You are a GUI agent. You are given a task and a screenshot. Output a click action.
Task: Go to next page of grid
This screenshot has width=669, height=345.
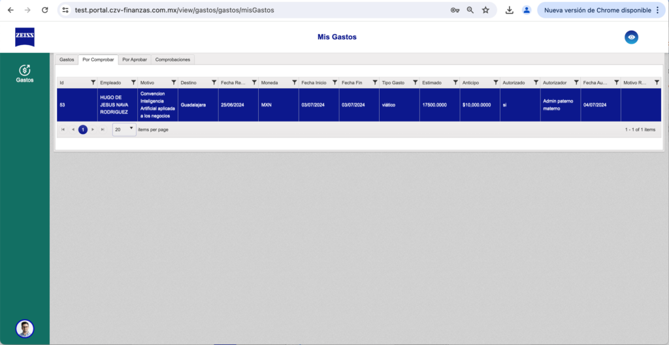93,129
